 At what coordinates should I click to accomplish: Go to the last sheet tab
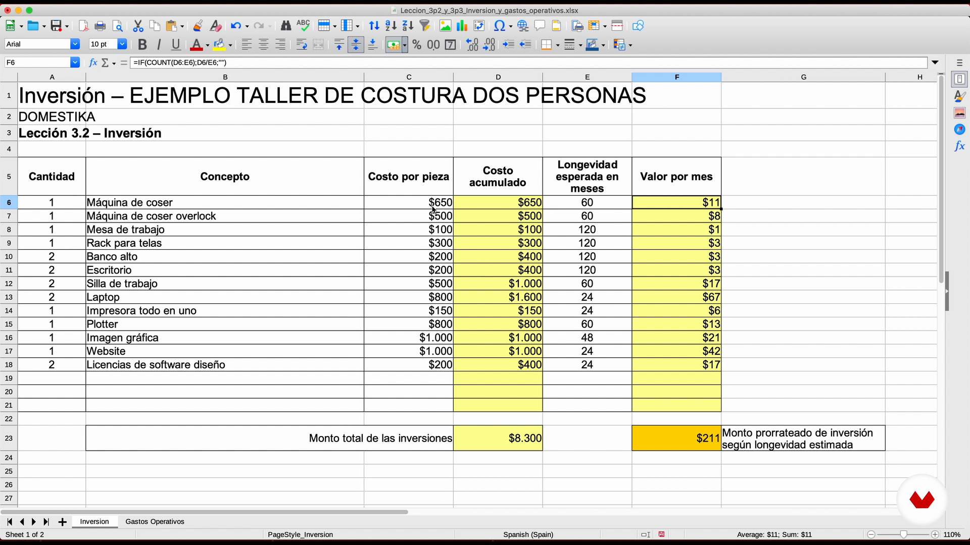46,522
